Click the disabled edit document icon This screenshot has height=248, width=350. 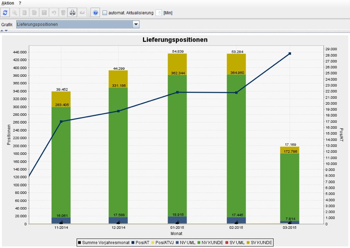click(x=34, y=13)
